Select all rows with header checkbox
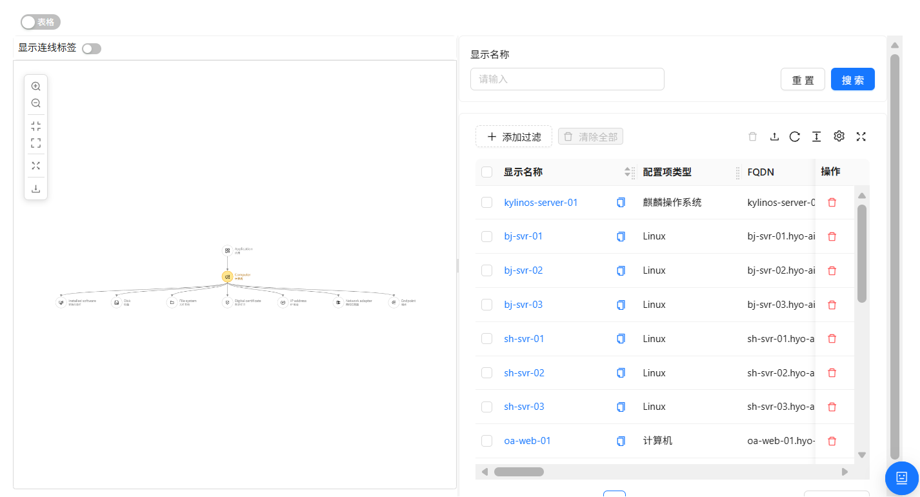The height and width of the screenshot is (497, 920). click(487, 172)
